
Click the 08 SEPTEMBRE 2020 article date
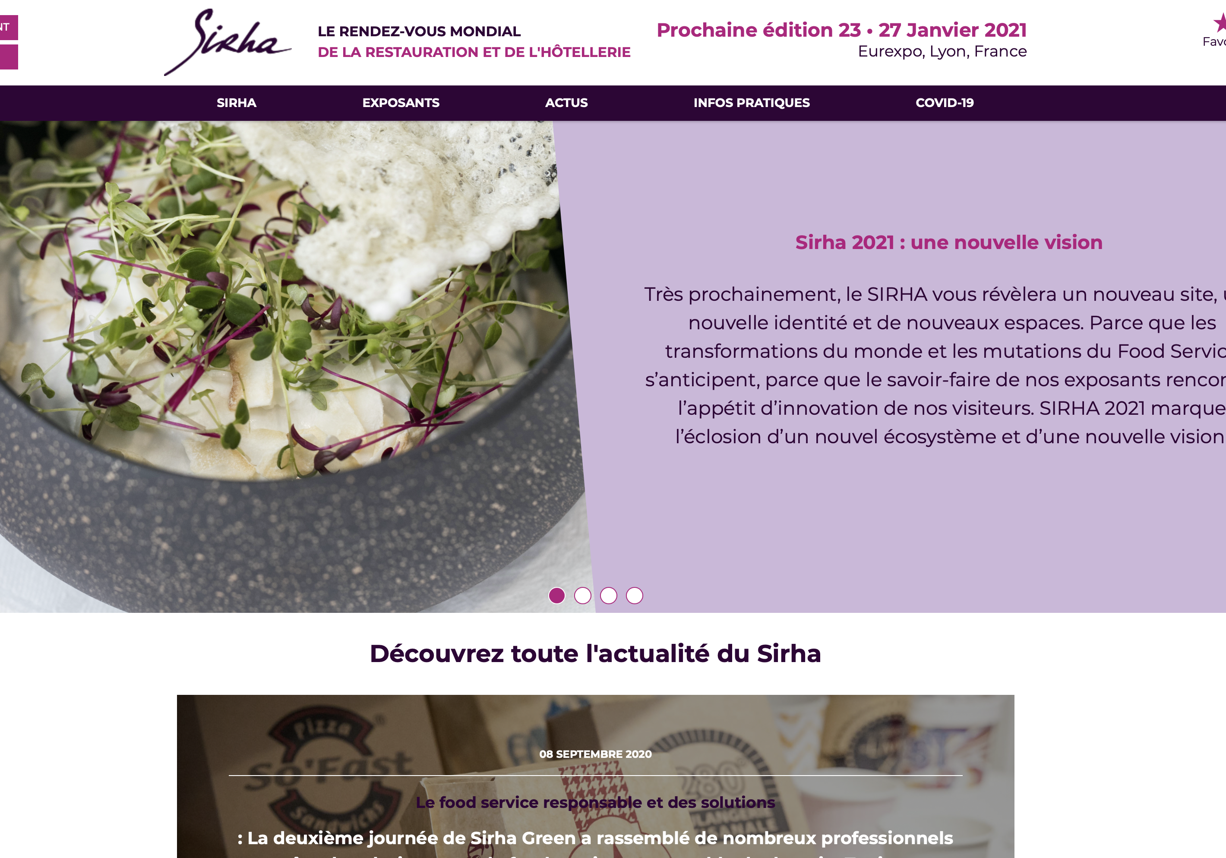[595, 754]
